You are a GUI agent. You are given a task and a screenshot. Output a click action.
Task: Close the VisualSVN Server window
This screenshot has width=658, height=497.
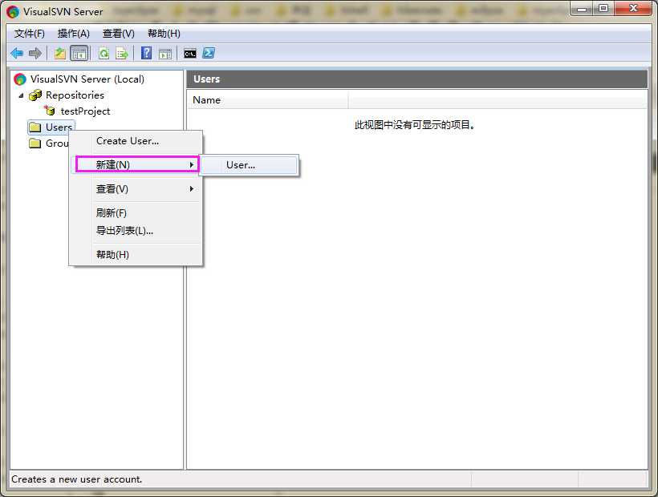633,8
